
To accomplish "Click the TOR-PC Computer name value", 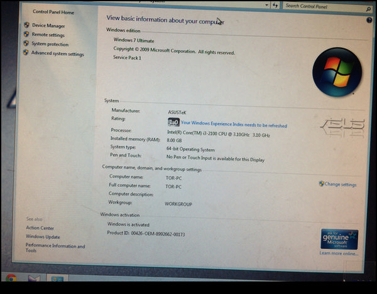I will [x=173, y=178].
